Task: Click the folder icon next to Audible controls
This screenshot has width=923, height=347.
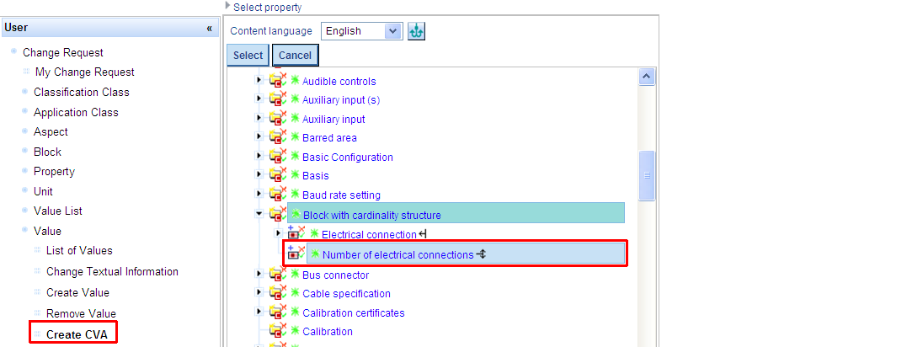Action: click(277, 81)
